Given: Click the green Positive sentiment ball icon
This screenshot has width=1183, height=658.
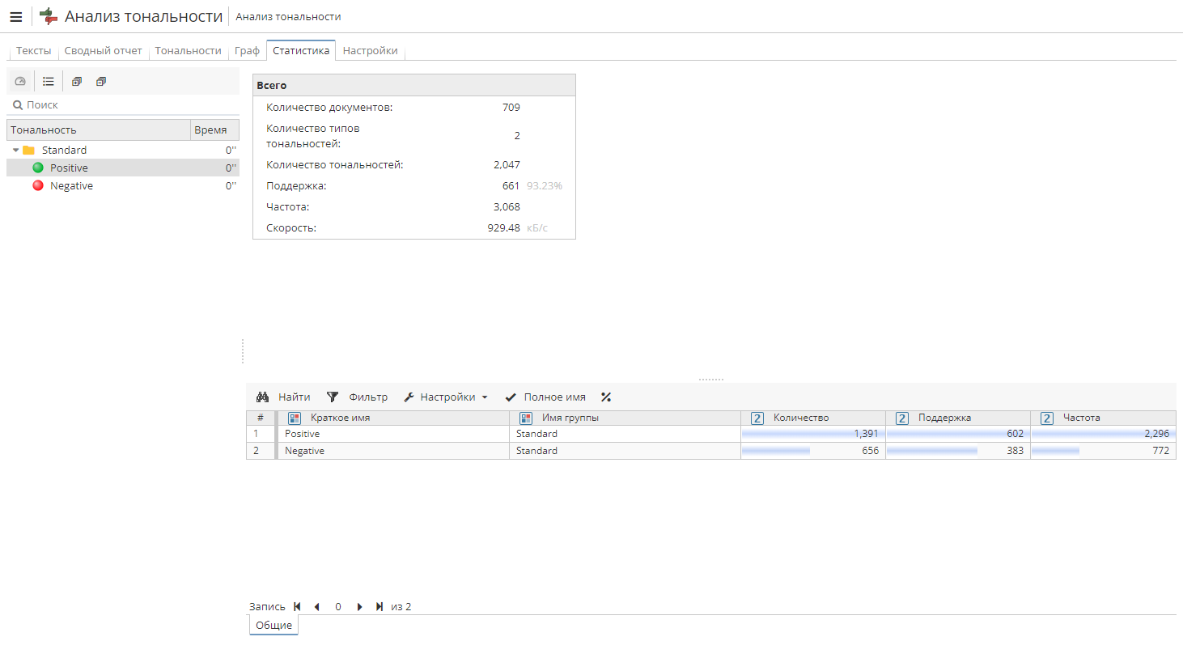Looking at the screenshot, I should coord(38,168).
